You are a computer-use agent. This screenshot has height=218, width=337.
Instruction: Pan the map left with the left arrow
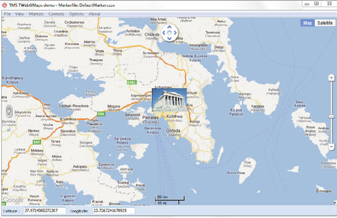tap(164, 33)
